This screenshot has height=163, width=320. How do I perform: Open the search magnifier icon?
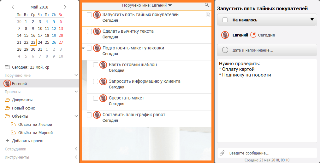tap(207, 5)
